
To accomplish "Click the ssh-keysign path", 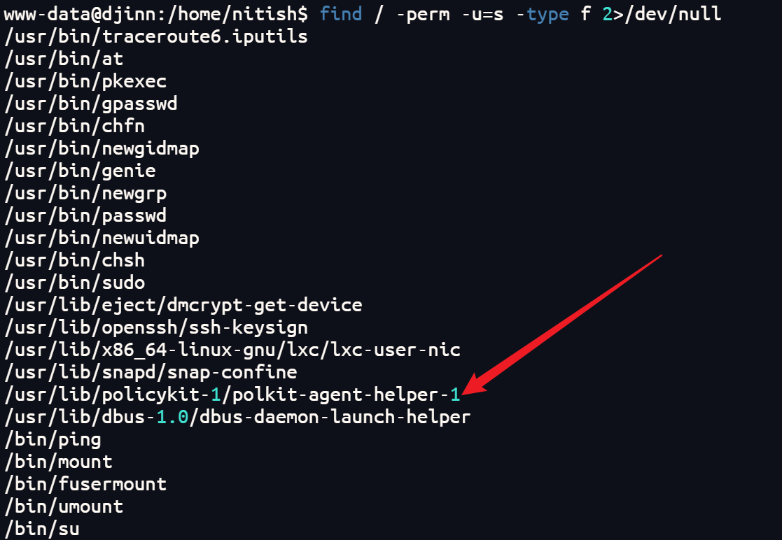I will (156, 328).
